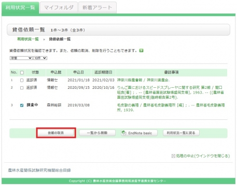Click the 申込館 column header
Screen dimensions: 237x186
(56, 72)
